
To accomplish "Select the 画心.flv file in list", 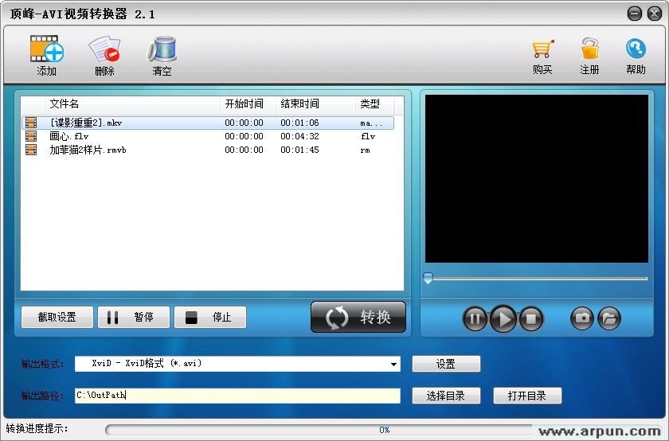I will (68, 136).
